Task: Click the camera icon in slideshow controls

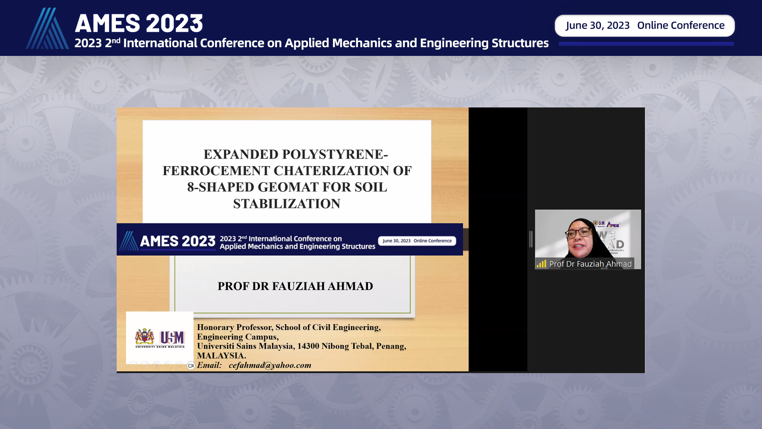Action: (x=191, y=366)
